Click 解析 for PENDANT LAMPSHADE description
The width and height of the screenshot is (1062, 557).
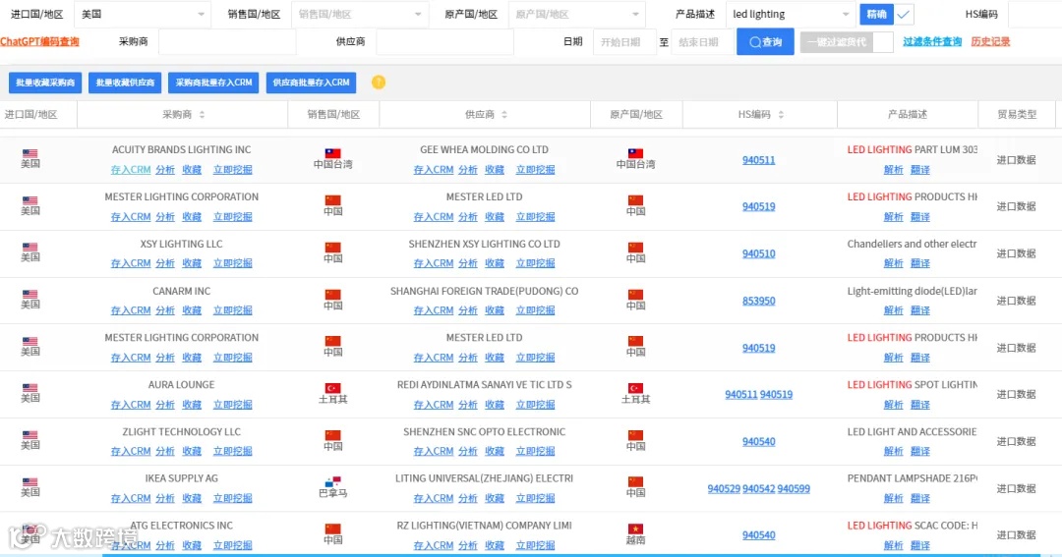coord(893,498)
